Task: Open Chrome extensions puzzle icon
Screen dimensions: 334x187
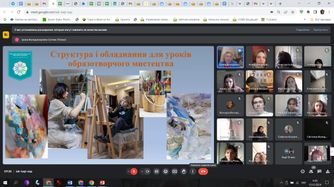Action: click(308, 12)
